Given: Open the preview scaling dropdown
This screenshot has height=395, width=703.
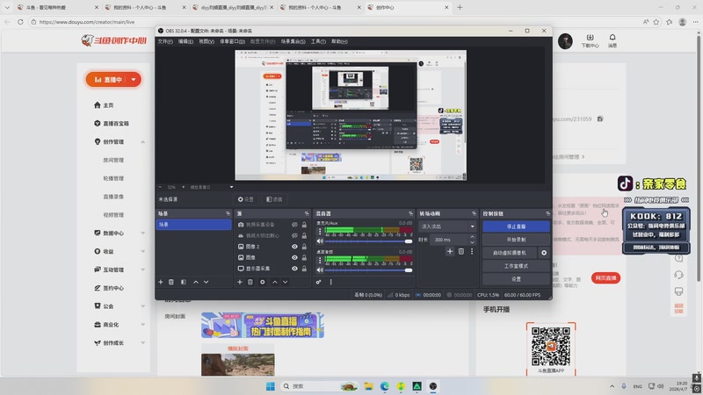Looking at the screenshot, I should [211, 187].
